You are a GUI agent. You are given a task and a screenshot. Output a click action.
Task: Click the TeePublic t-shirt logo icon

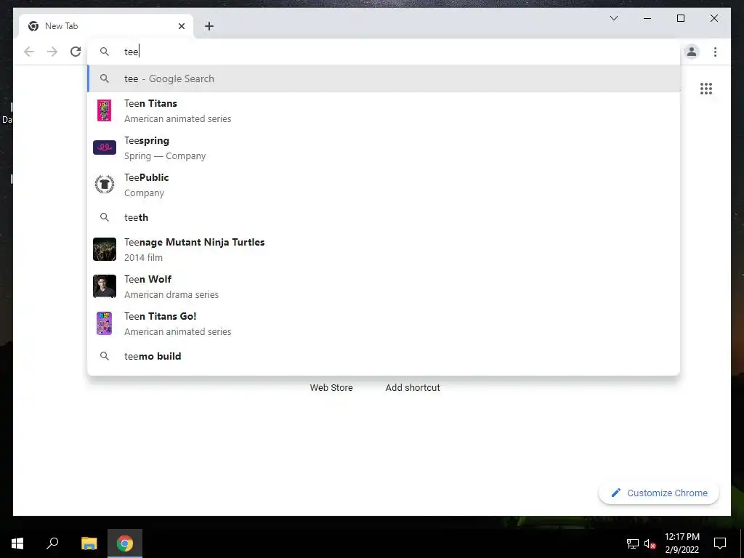(x=105, y=185)
